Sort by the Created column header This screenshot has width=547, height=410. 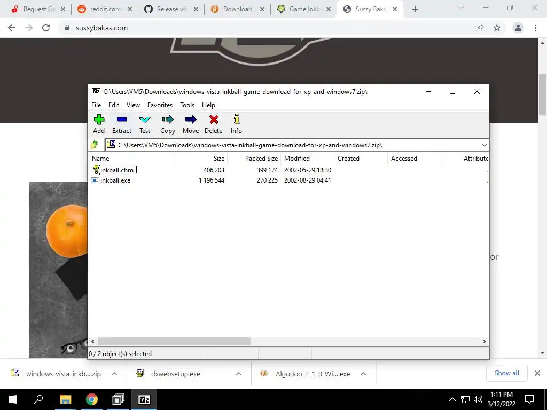361,158
